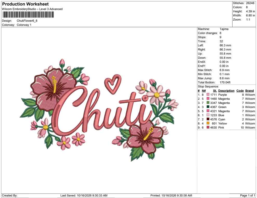Click the N# column header
257x198 pixels.
tap(204, 90)
